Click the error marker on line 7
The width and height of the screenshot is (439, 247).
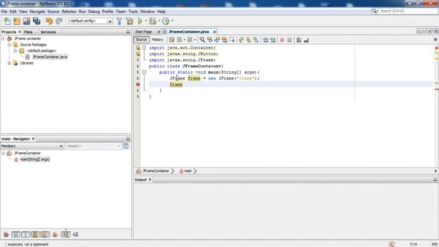138,84
